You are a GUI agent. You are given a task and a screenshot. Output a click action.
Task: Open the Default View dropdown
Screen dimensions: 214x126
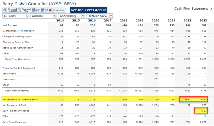click(x=99, y=16)
